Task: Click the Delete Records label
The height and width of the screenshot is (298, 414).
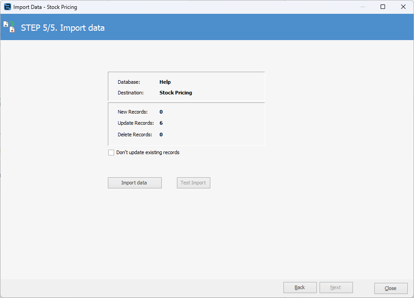Action: [x=135, y=135]
